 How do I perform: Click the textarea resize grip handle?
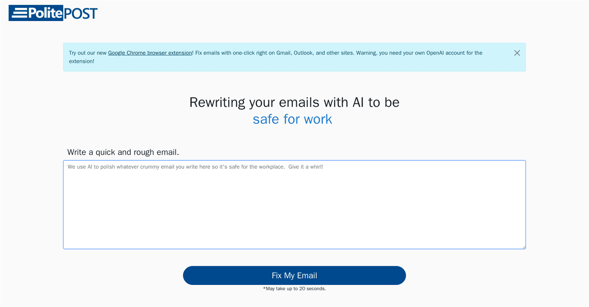pos(524,247)
